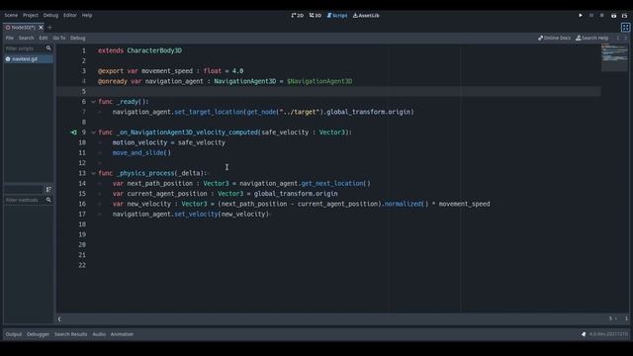The width and height of the screenshot is (633, 356).
Task: Pause the running project
Action: pyautogui.click(x=591, y=16)
